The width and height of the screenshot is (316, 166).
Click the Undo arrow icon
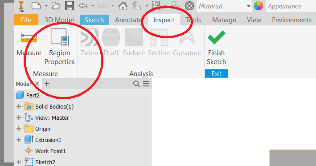[83, 6]
